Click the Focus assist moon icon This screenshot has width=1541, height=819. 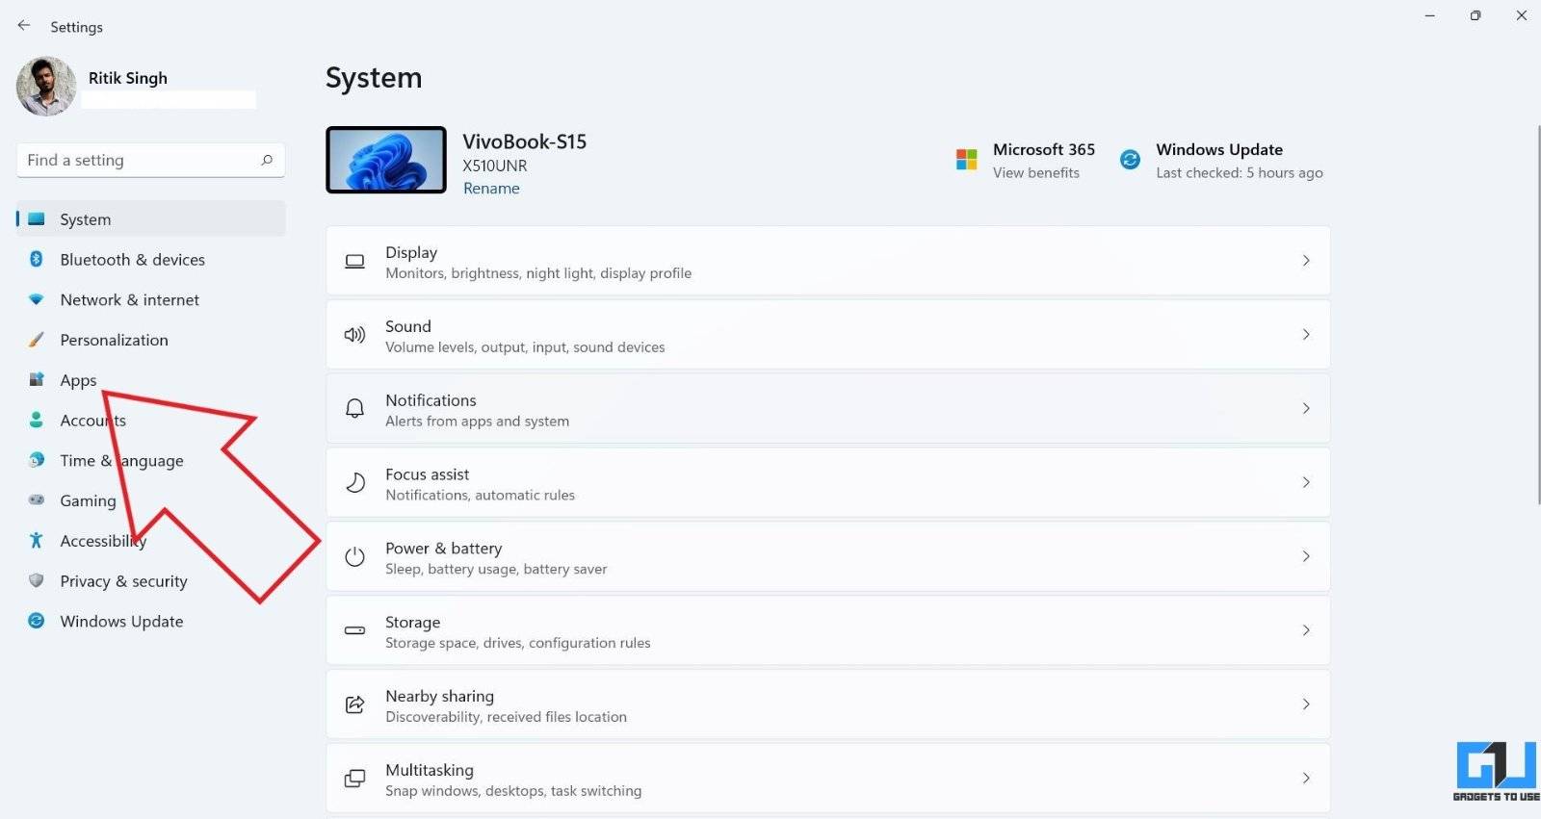click(x=354, y=482)
